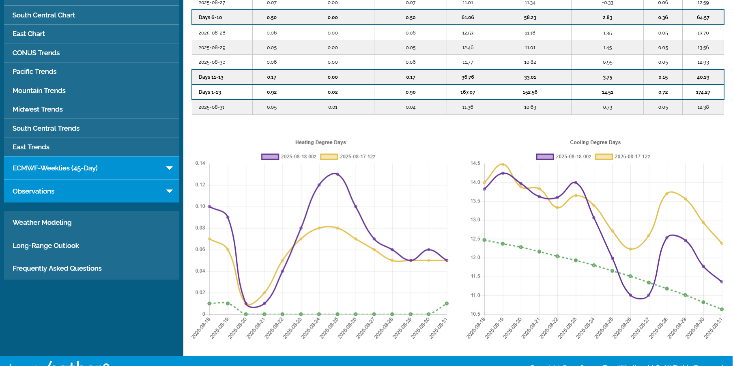Go to the CONUS Trends page
The width and height of the screenshot is (733, 366).
point(36,53)
